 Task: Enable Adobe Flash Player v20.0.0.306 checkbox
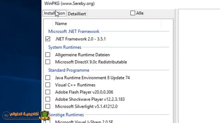click(x=48, y=92)
